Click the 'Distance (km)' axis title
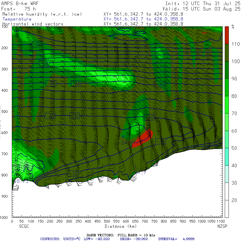This screenshot has height=242, width=242. 121,226
